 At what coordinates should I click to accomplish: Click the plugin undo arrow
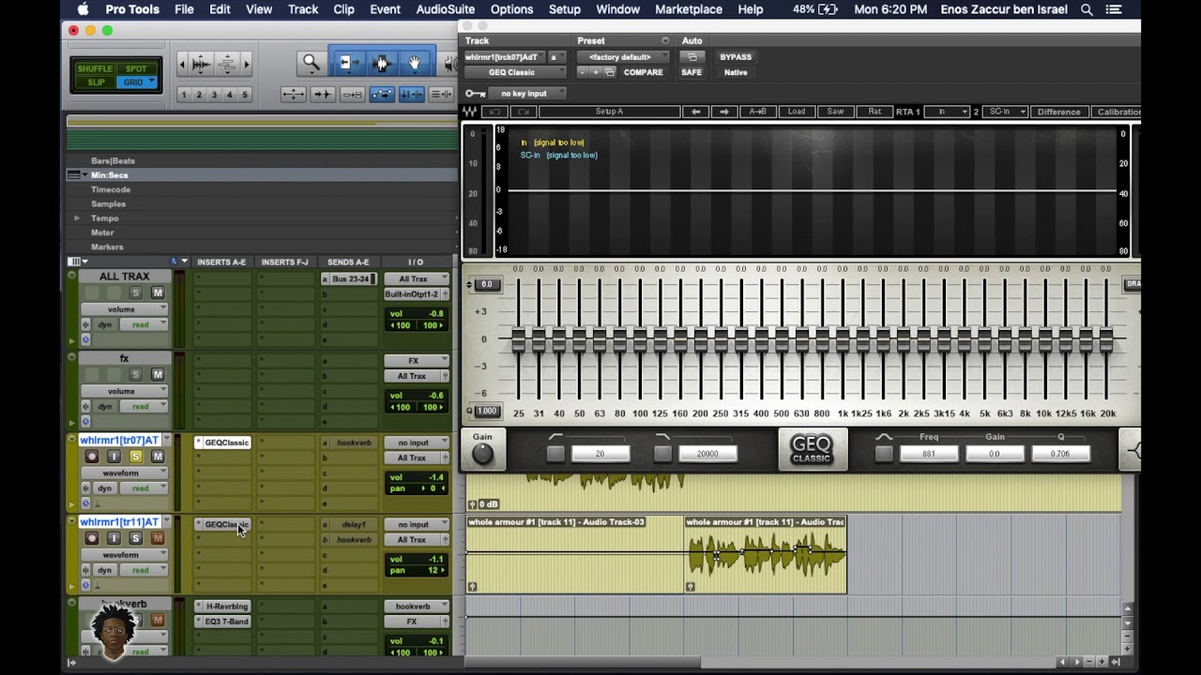[x=495, y=112]
